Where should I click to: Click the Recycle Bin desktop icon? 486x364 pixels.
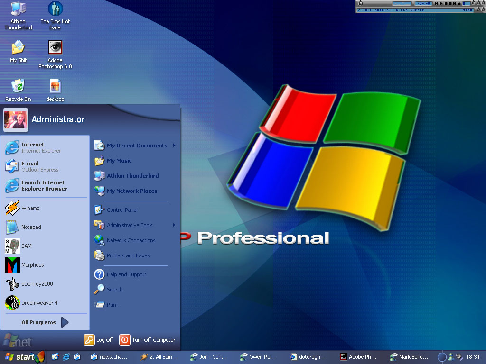(18, 90)
